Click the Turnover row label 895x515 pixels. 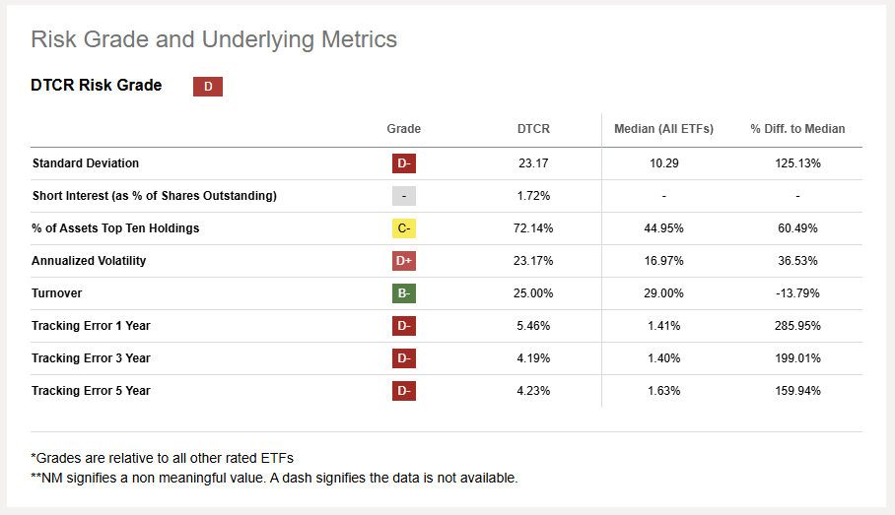point(57,293)
